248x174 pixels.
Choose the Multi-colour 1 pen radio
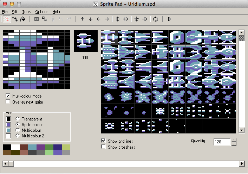(18, 130)
